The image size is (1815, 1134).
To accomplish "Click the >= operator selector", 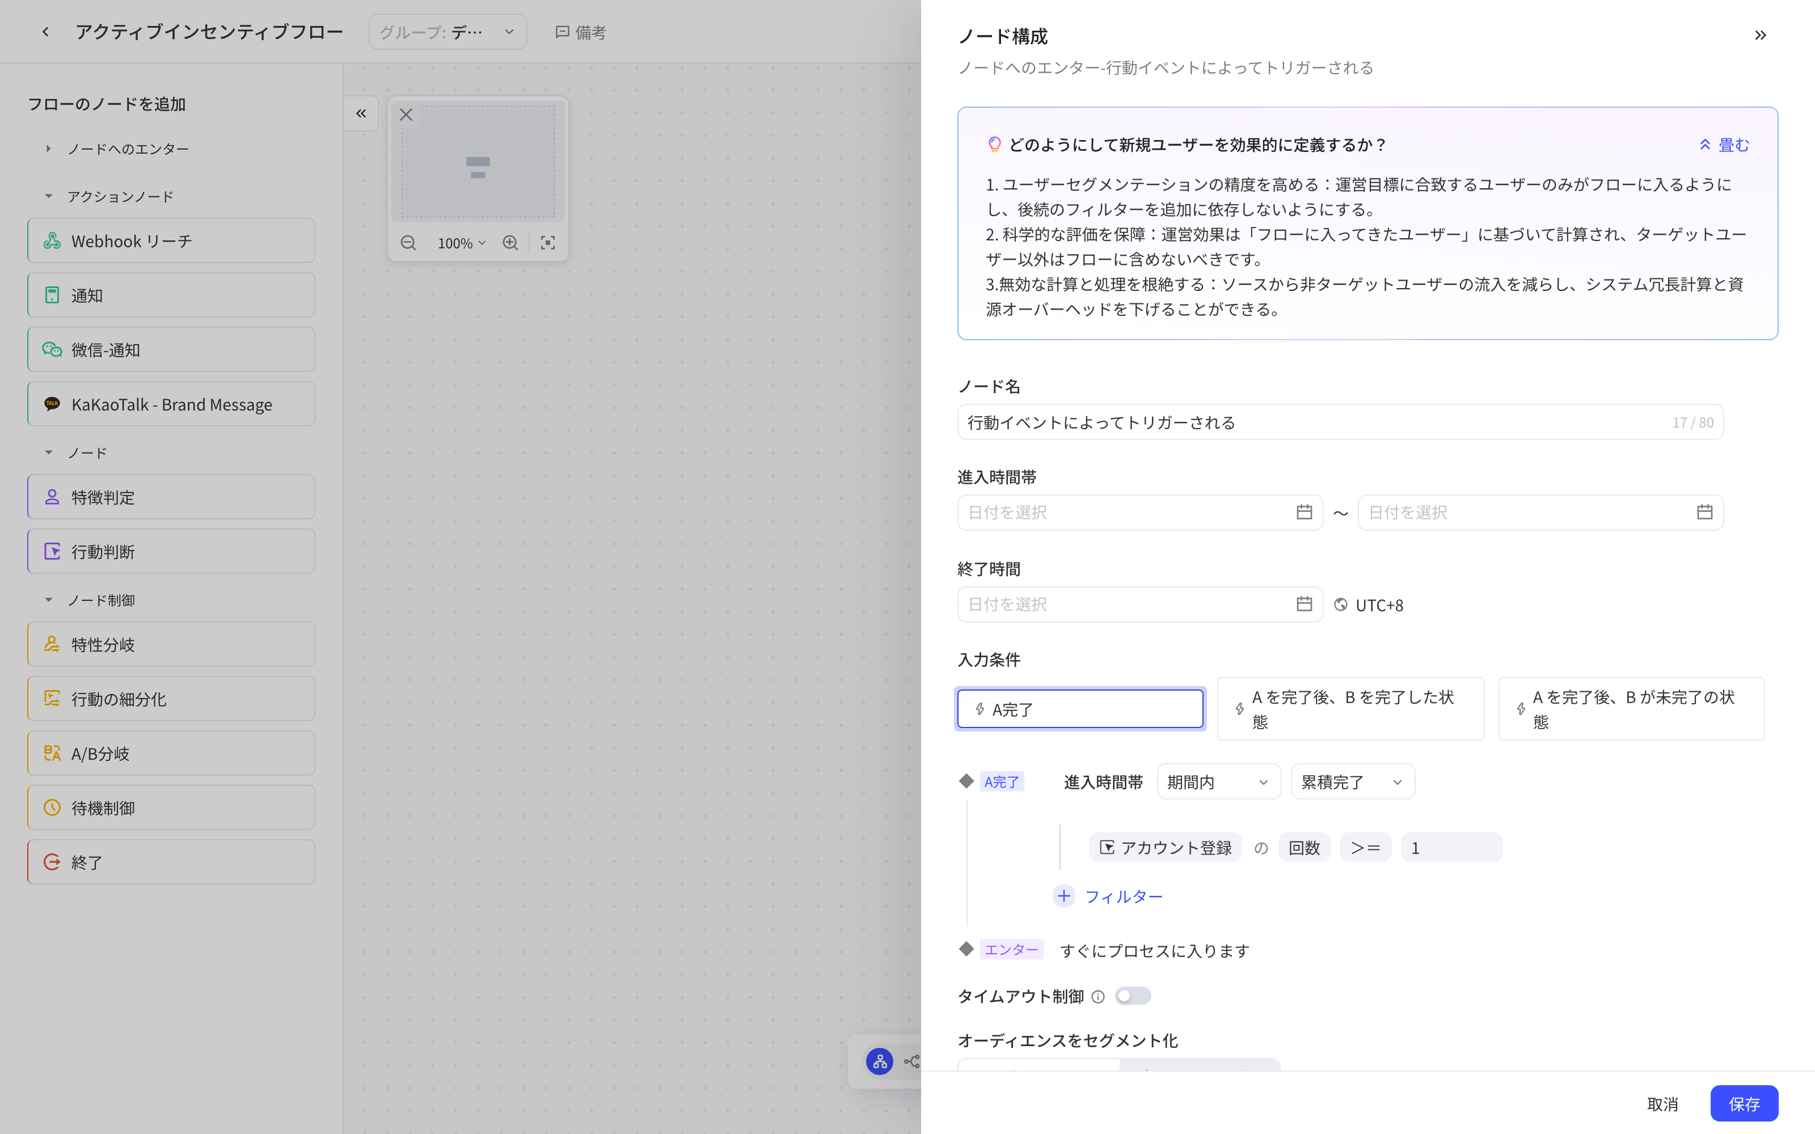I will tap(1365, 848).
